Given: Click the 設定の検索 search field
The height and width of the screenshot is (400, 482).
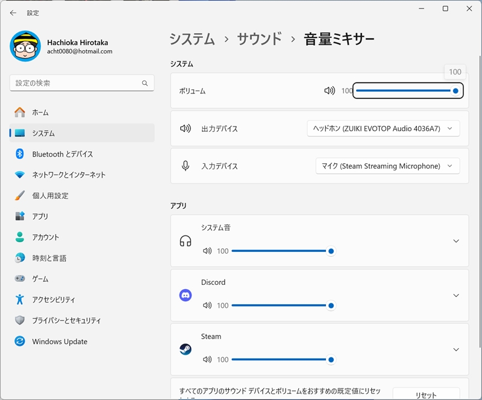Looking at the screenshot, I should point(75,83).
